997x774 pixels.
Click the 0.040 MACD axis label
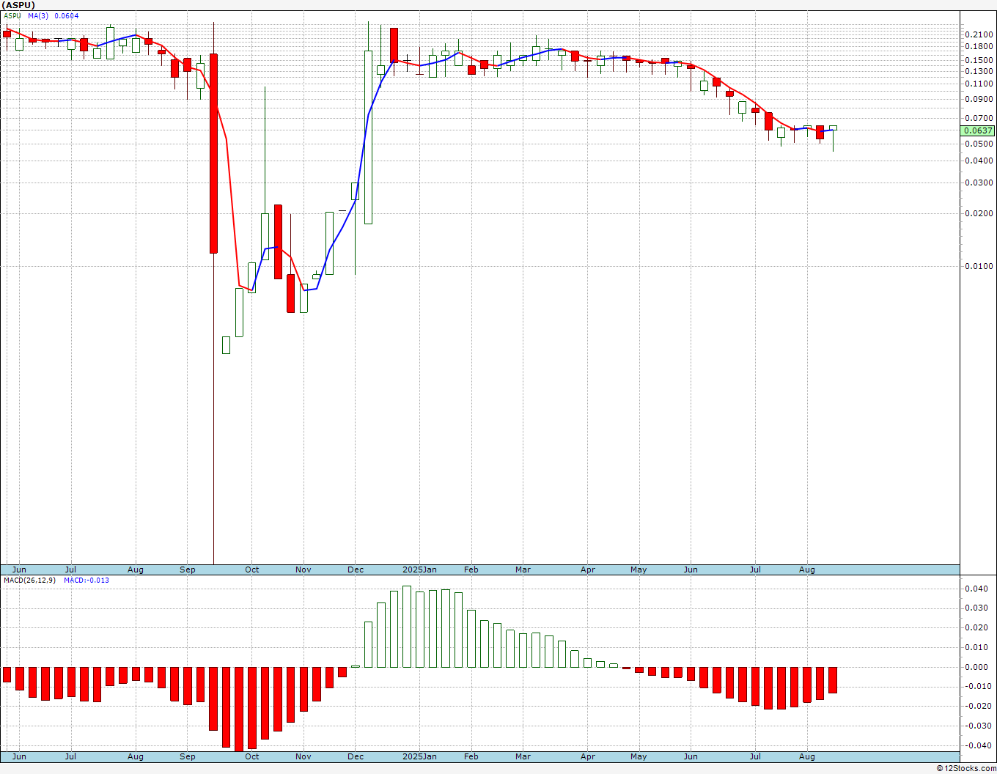[x=976, y=589]
